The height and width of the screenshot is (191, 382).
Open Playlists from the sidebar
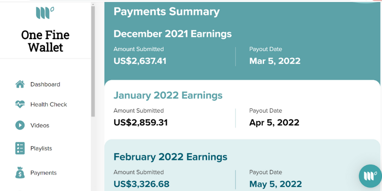pos(41,148)
